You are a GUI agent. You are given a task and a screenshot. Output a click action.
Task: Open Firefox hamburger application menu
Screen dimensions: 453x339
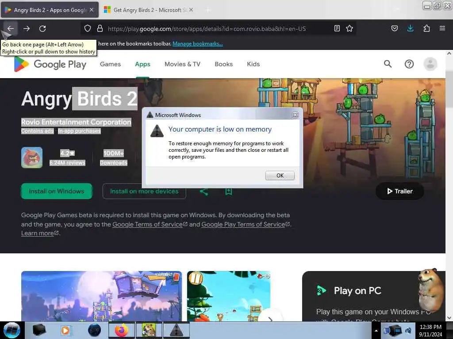(442, 28)
